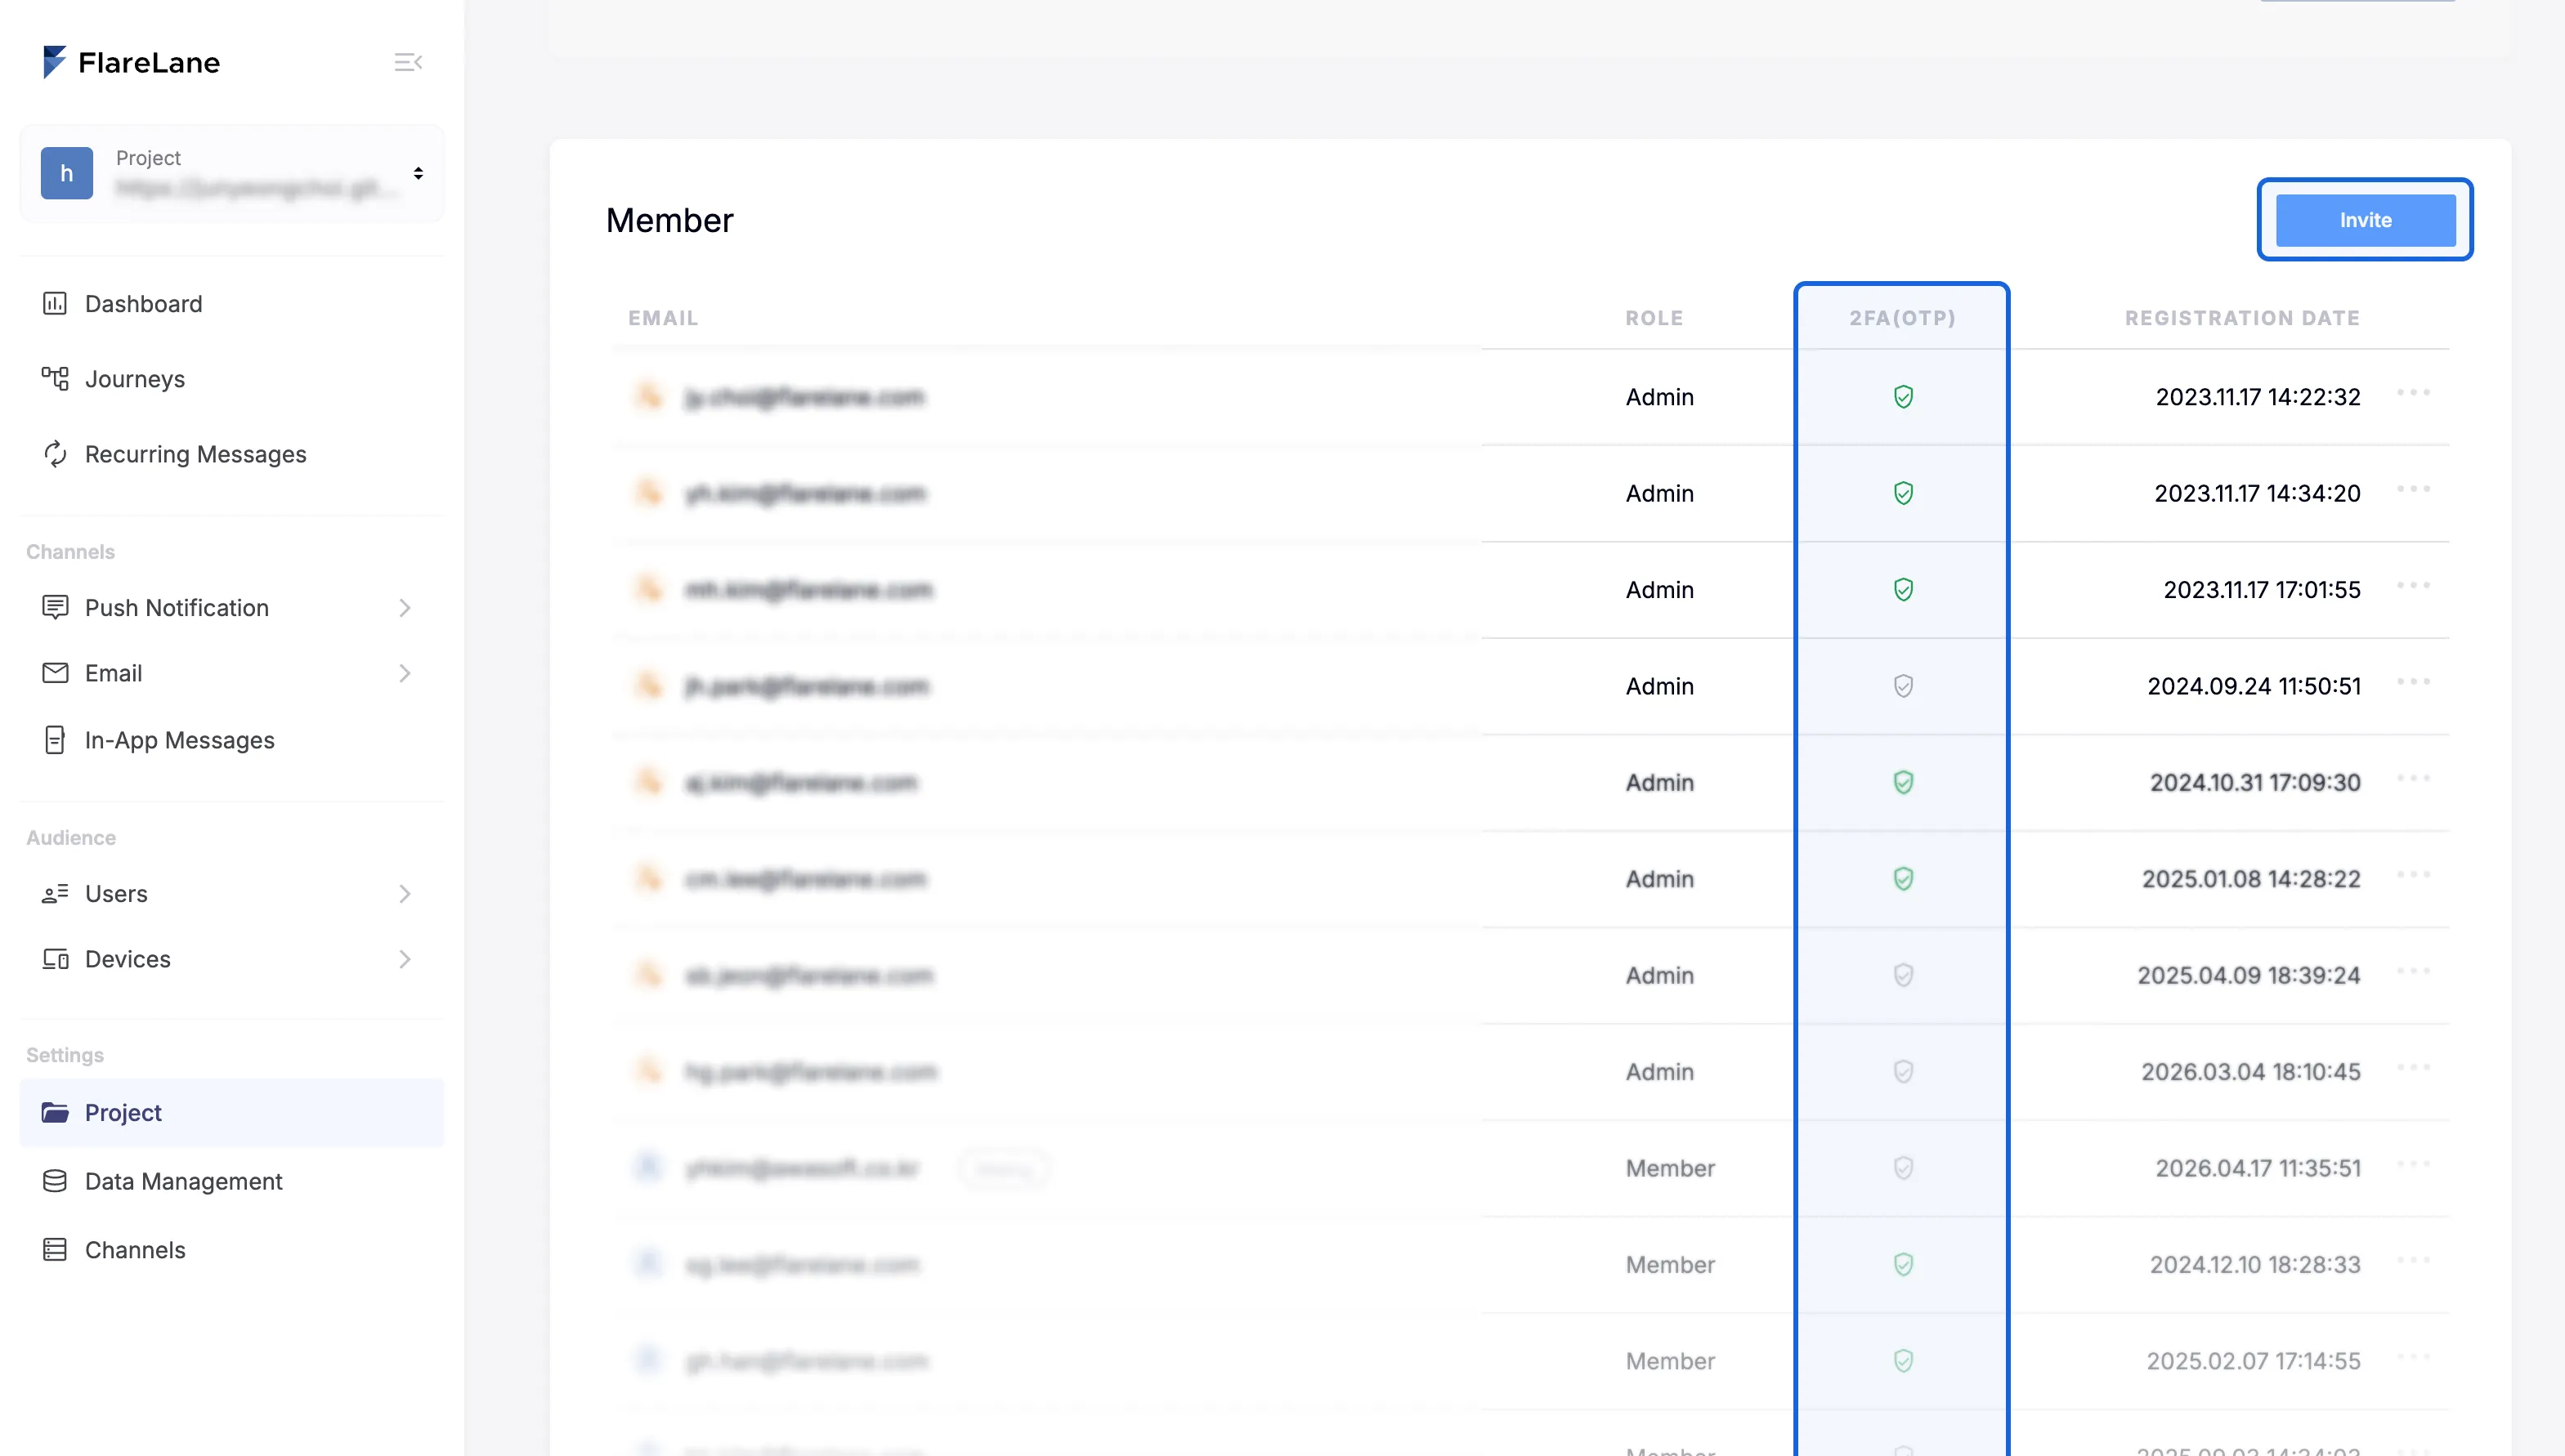Click 2FA shield in 2024.12.10 18:28:33 row
This screenshot has height=1456, width=2565.
(1903, 1265)
